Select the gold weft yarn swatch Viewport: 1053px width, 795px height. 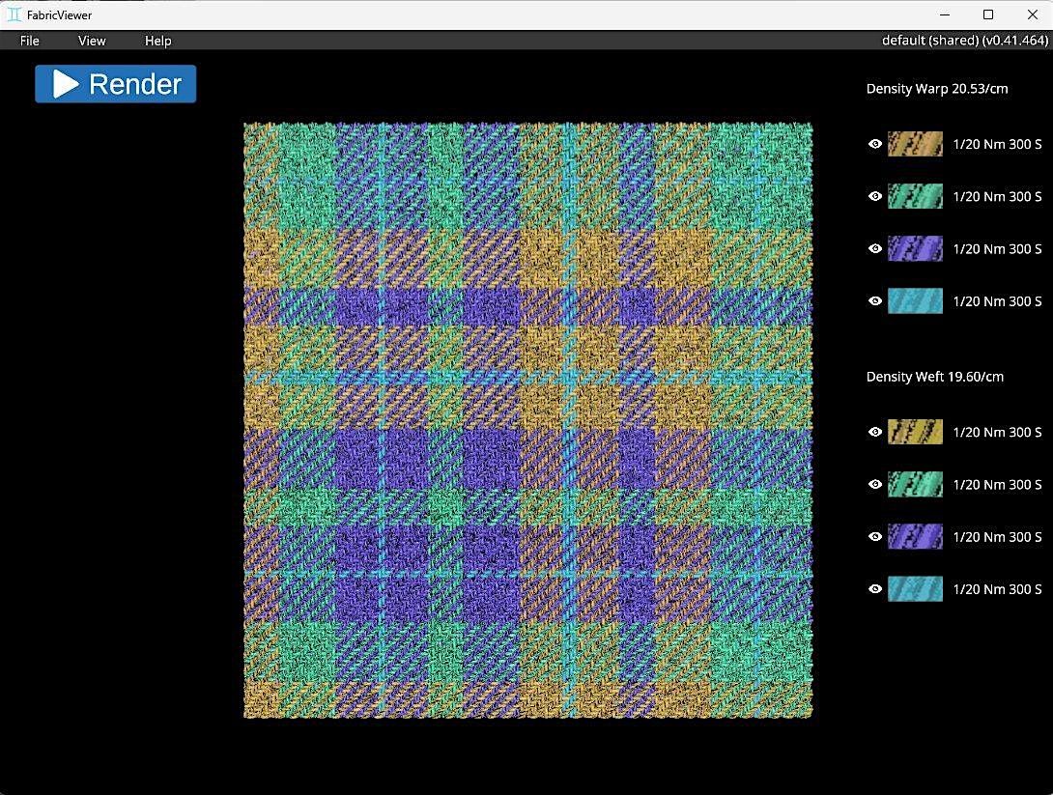click(x=915, y=432)
